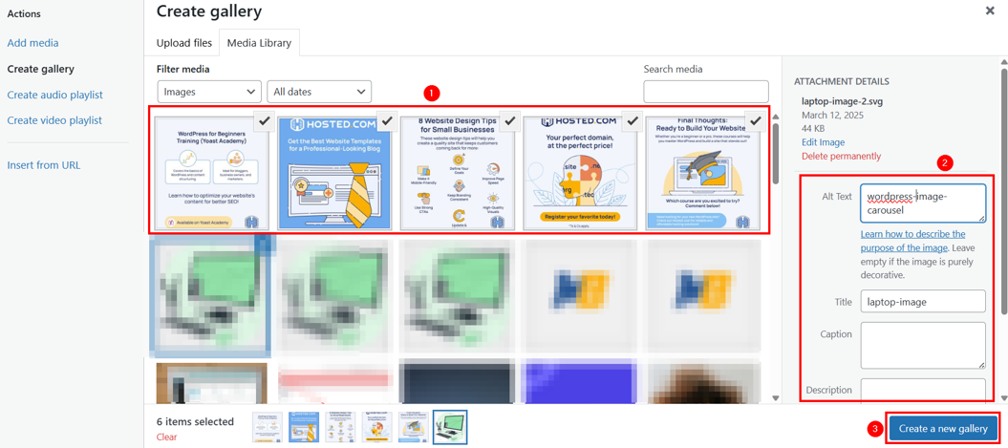Click the Title field with laptop-image
Viewport: 1008px width, 448px height.
(x=923, y=301)
